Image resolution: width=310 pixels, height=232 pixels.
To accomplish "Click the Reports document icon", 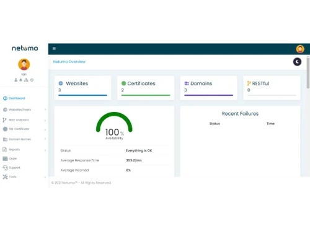I will pos(5,150).
